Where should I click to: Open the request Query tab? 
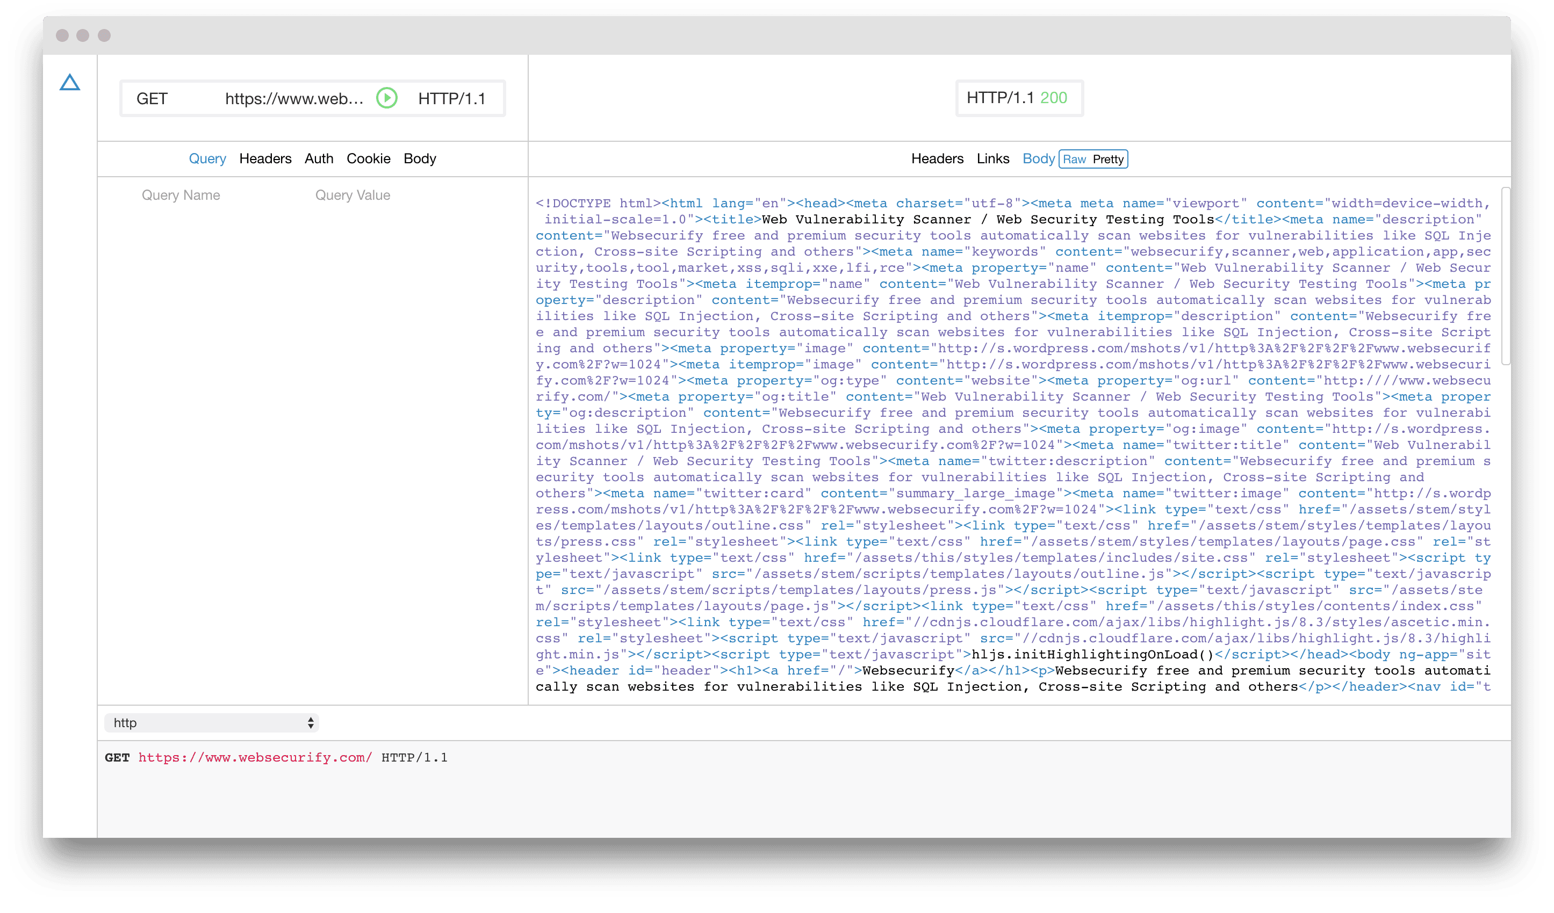207,158
